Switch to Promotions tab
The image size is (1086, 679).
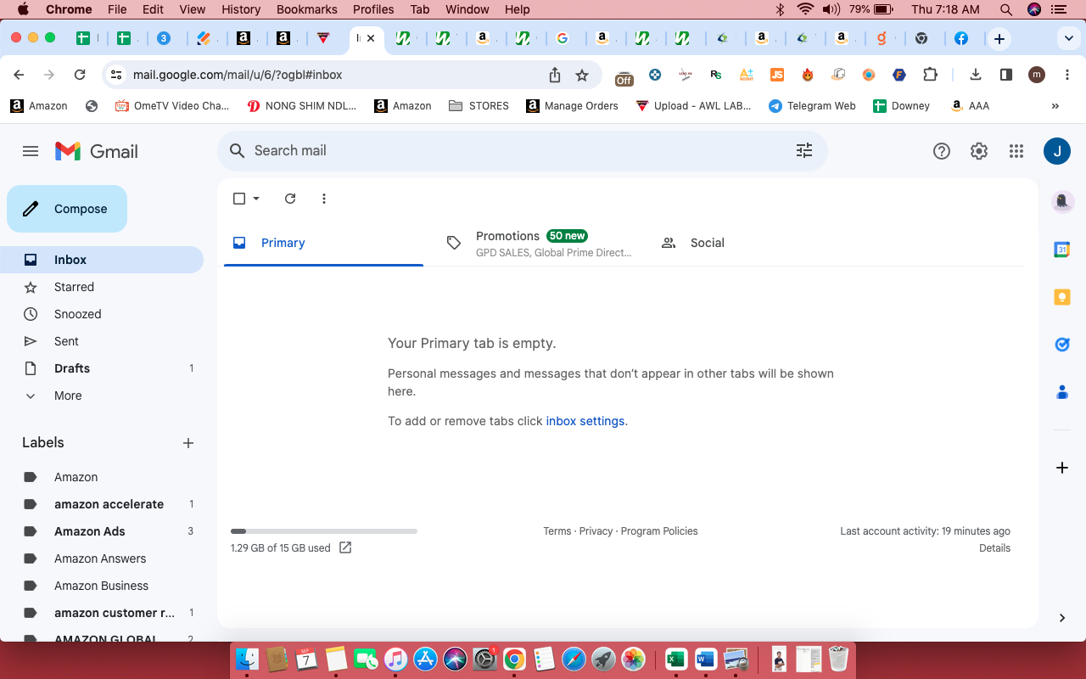(x=538, y=243)
